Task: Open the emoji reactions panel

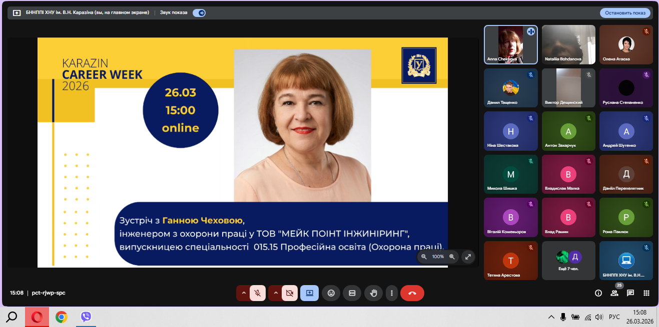Action: point(331,293)
